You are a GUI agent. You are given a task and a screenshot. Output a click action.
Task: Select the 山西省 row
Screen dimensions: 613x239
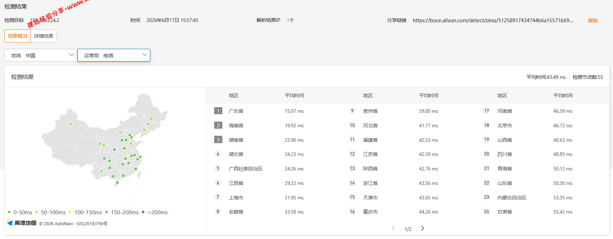542,140
